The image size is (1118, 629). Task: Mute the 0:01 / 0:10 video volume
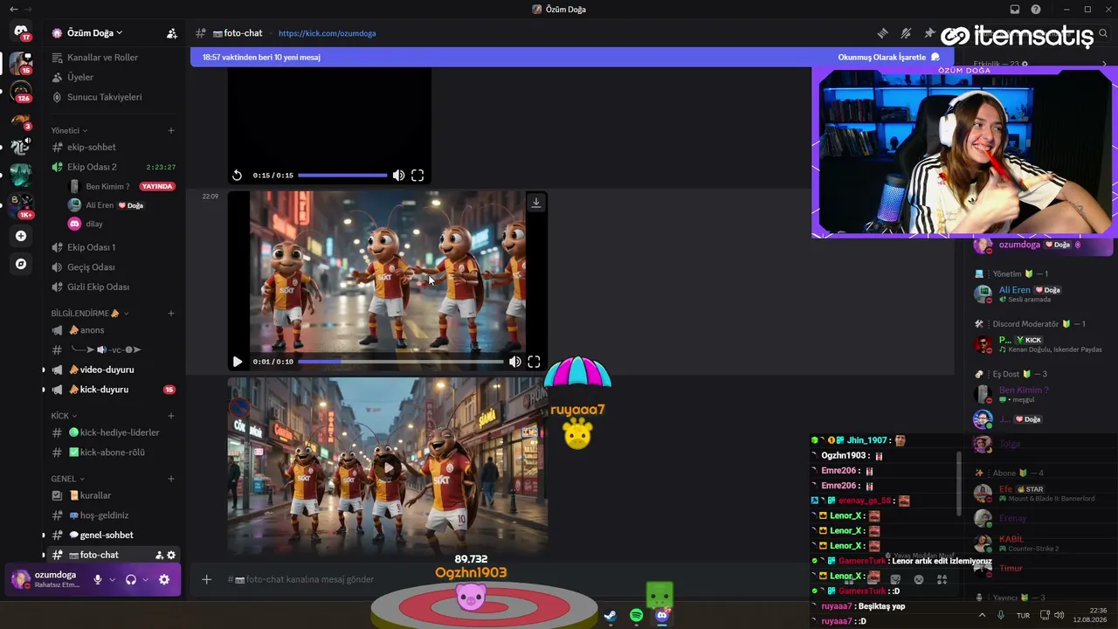tap(515, 362)
